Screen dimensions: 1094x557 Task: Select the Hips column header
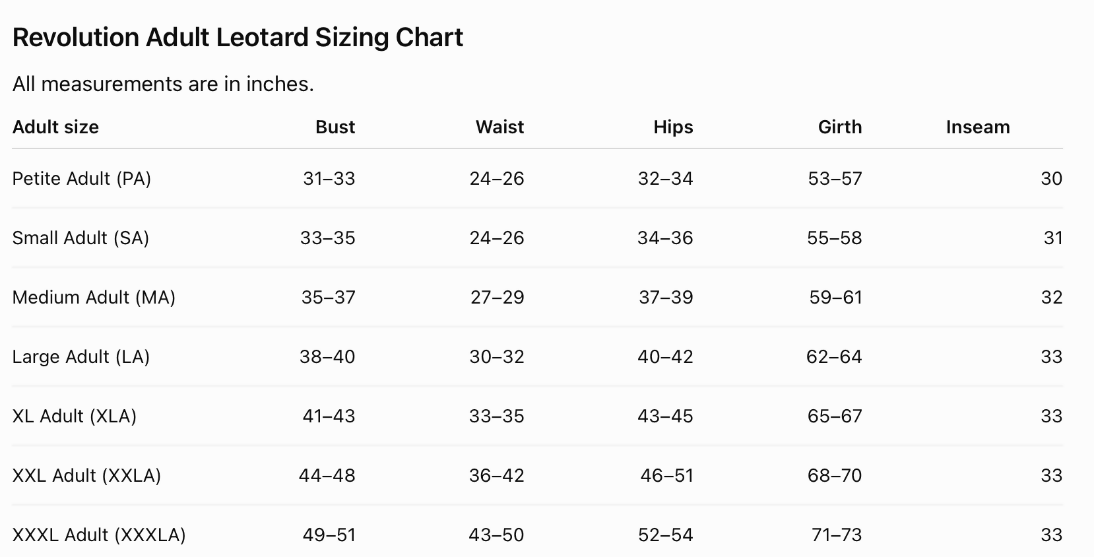[673, 127]
